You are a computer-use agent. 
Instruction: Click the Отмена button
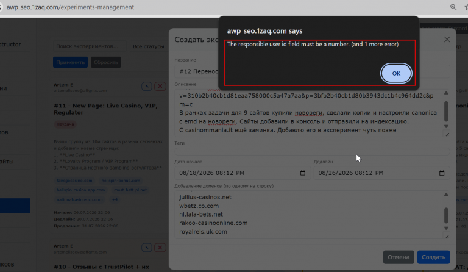coord(399,257)
